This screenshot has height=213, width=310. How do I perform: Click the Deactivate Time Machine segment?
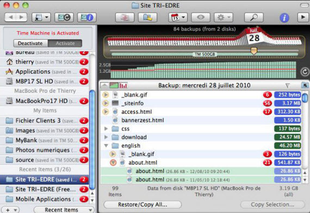[30, 43]
